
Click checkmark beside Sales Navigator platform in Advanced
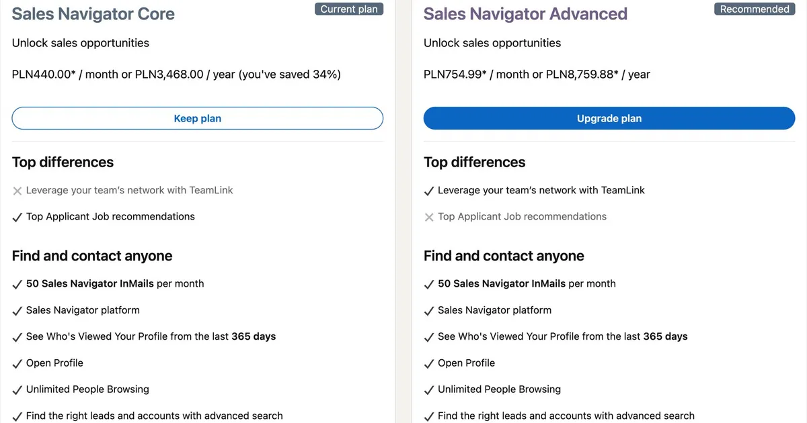(x=429, y=311)
